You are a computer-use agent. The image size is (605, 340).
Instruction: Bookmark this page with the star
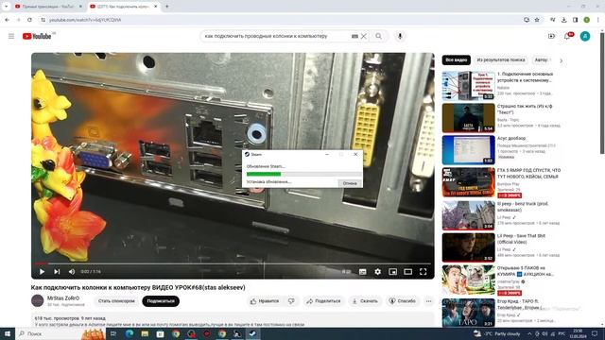(537, 20)
